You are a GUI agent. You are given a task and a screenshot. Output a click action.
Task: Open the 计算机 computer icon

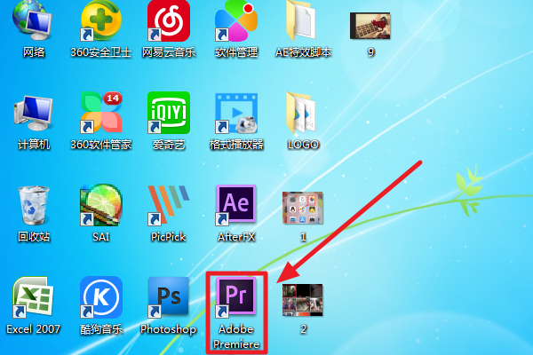[33, 113]
